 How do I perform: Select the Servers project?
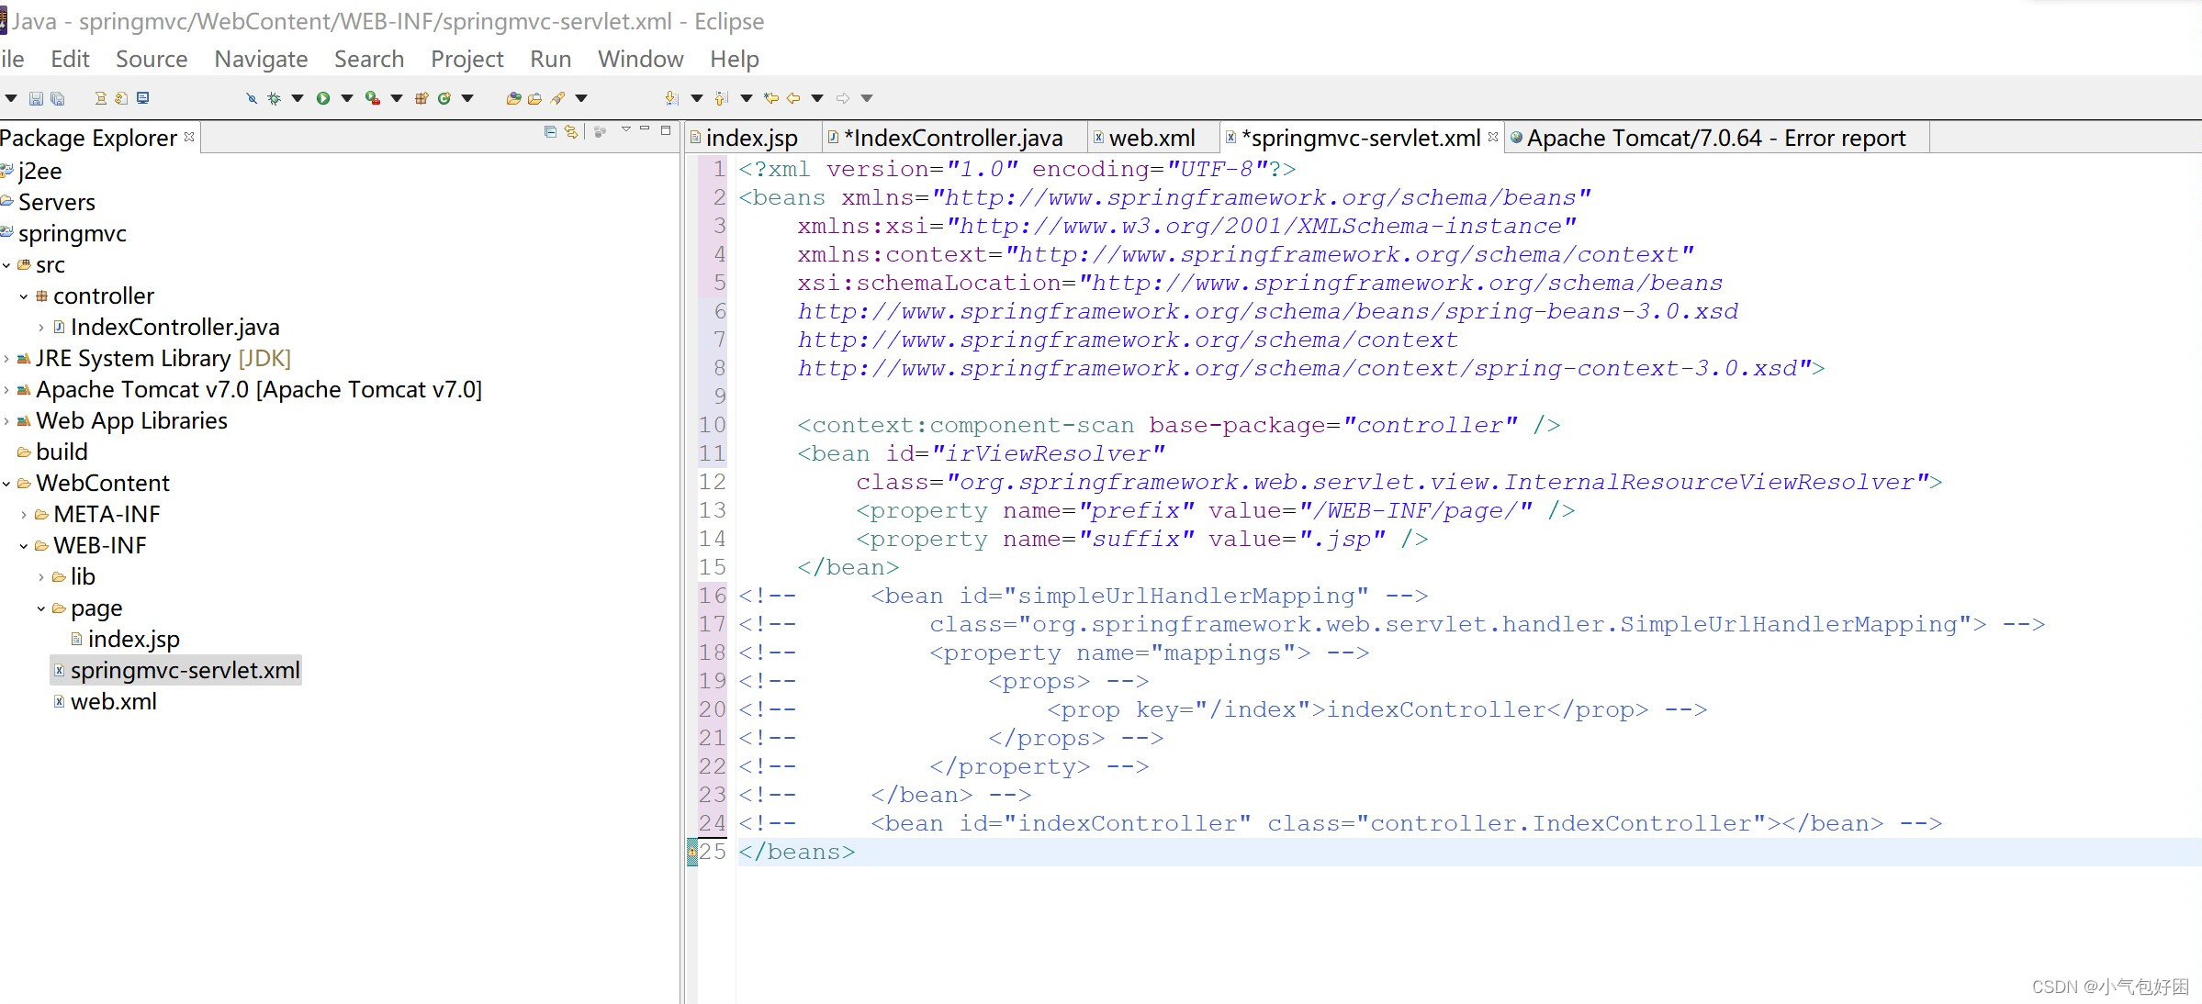56,203
